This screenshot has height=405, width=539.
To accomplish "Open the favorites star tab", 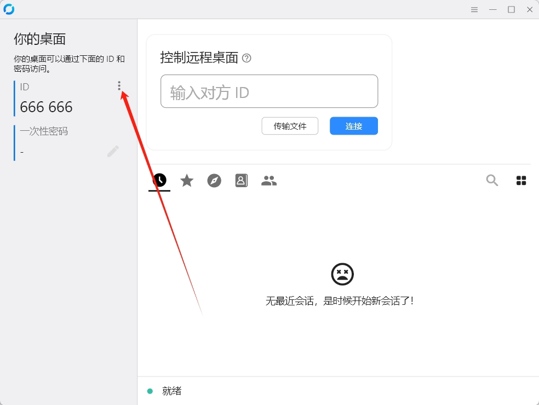I will click(x=187, y=181).
